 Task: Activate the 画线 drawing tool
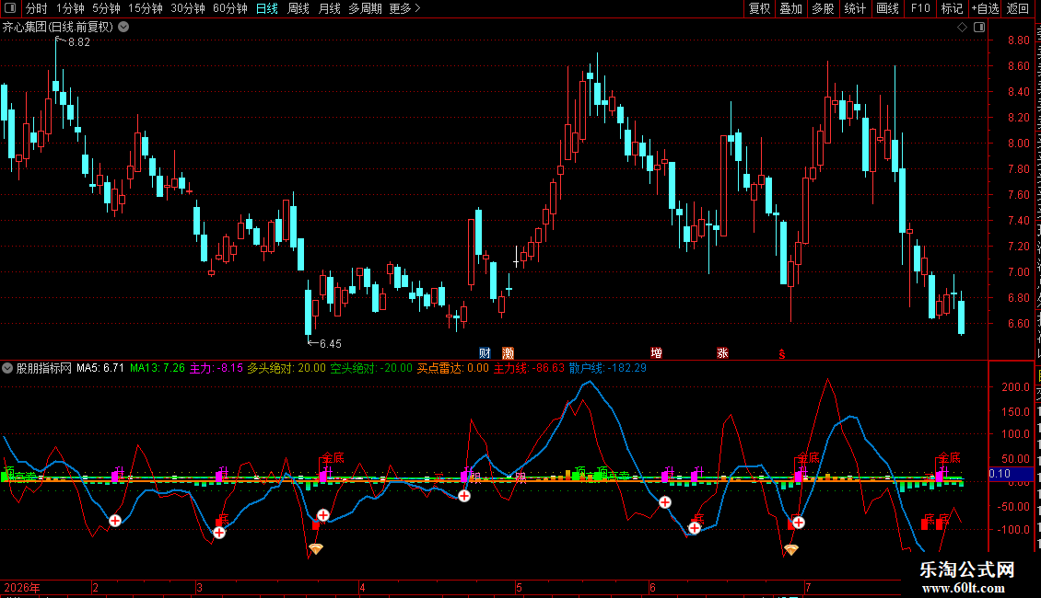coord(888,8)
